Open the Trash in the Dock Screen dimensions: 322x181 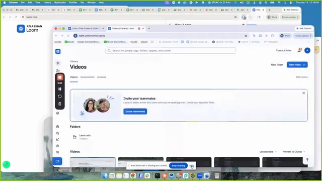click(x=217, y=175)
